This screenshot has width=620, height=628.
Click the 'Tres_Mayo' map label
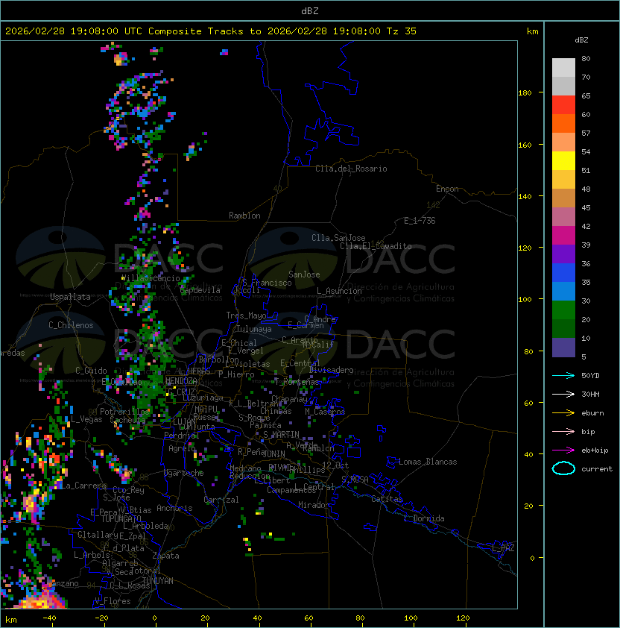[246, 315]
